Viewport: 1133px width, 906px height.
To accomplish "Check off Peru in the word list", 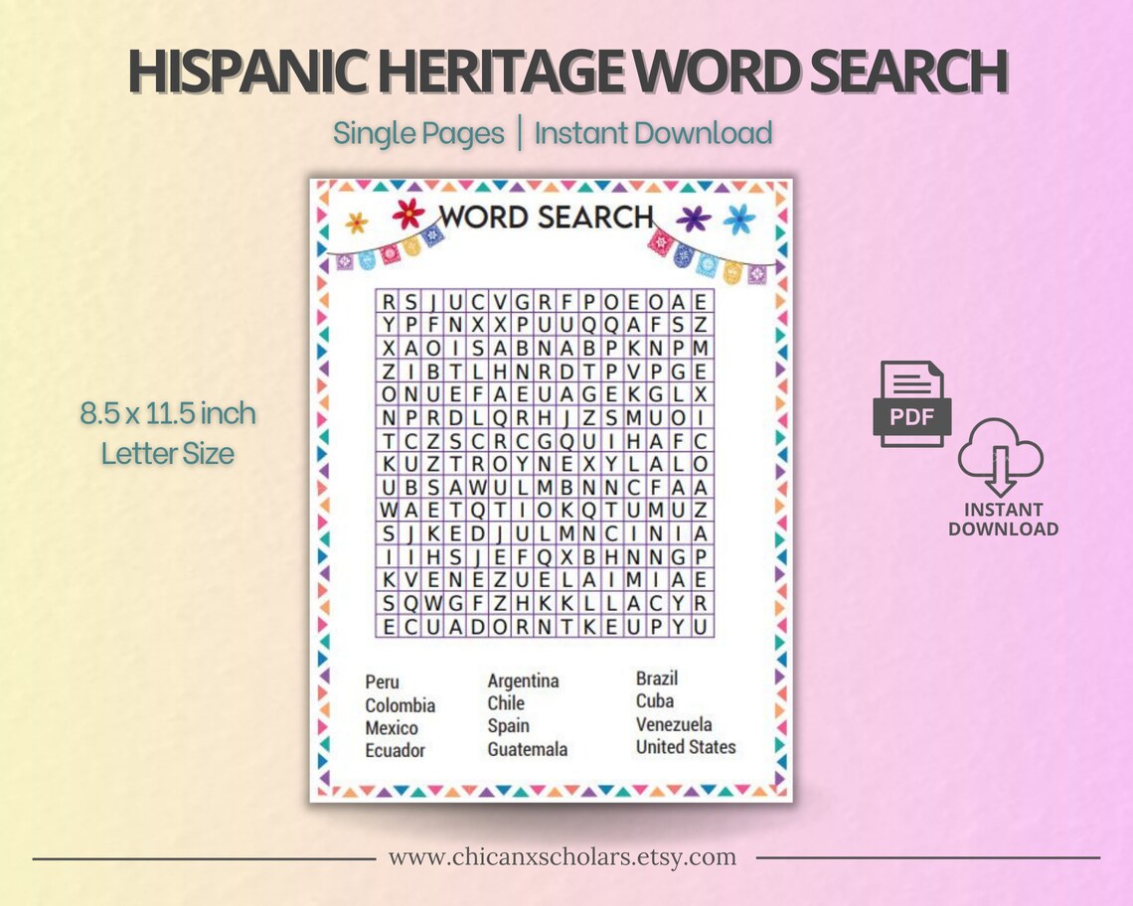I will click(x=381, y=682).
